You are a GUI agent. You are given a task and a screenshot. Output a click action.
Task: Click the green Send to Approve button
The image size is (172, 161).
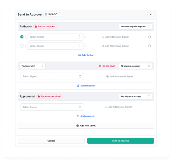120,141
